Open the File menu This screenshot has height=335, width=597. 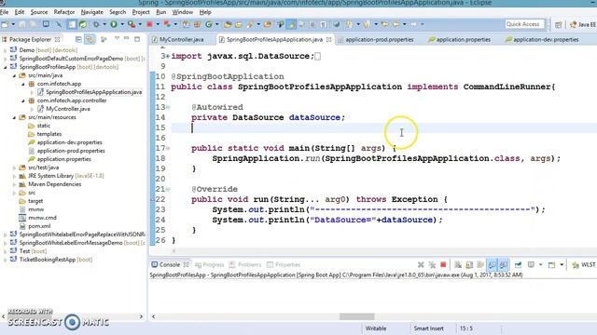pyautogui.click(x=4, y=12)
